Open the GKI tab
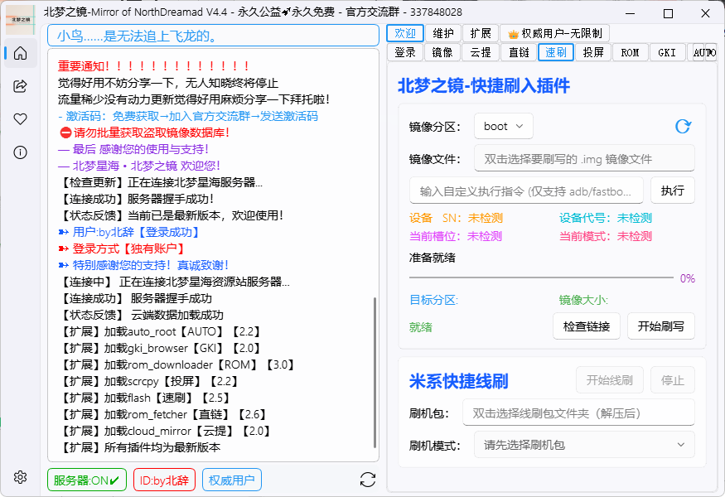The width and height of the screenshot is (725, 497). coord(667,52)
